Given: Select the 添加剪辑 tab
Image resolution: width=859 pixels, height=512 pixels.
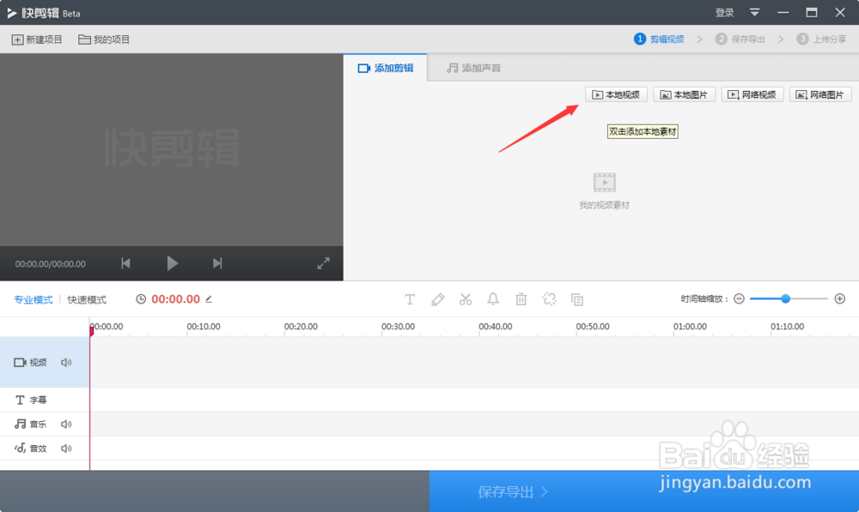Looking at the screenshot, I should (386, 67).
